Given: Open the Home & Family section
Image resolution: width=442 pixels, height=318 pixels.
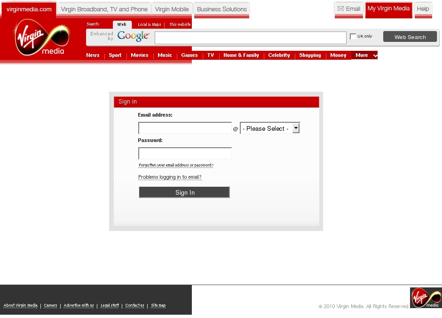Looking at the screenshot, I should point(241,55).
